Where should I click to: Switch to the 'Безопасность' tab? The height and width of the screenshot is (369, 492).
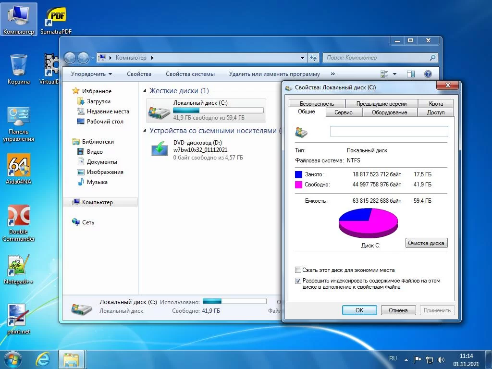click(x=316, y=104)
